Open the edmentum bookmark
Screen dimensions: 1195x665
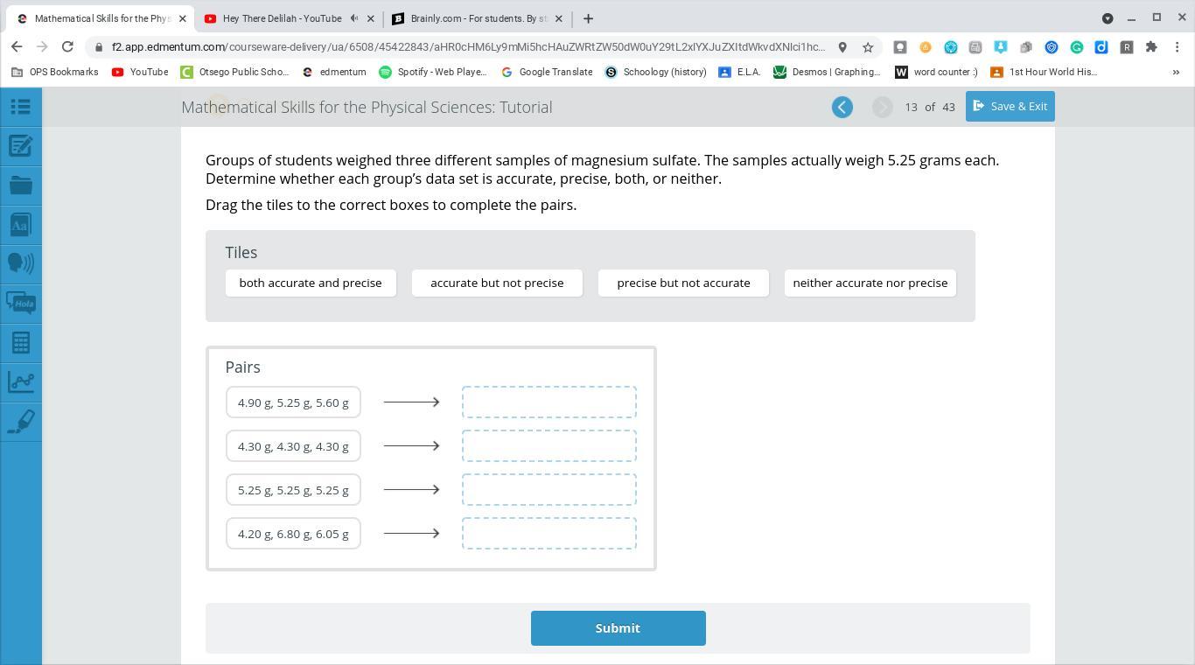(x=333, y=72)
